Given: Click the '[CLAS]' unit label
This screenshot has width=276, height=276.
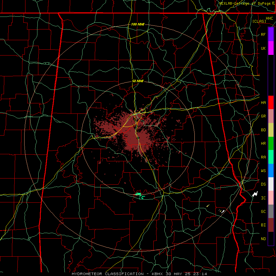Looking at the screenshot, I should coord(259,21).
